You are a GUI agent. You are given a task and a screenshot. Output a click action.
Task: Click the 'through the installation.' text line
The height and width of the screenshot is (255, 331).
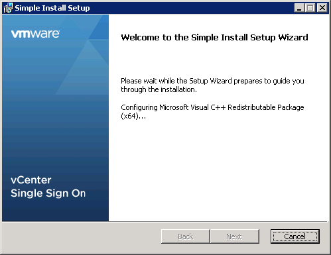point(159,89)
